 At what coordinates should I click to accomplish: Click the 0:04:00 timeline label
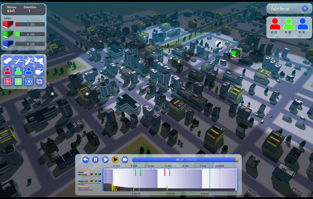[170, 194]
